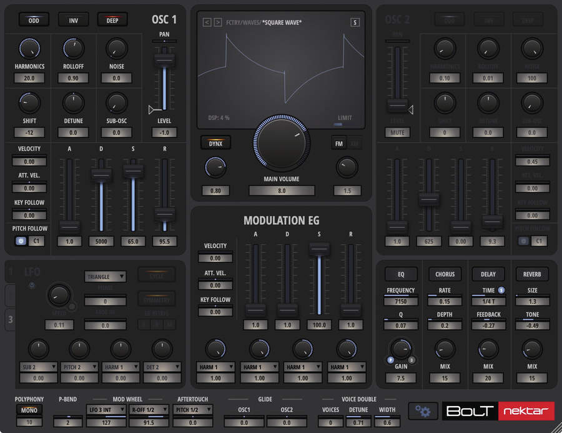The width and height of the screenshot is (562, 433).
Task: Switch to LFO tab 1
Action: (x=11, y=272)
